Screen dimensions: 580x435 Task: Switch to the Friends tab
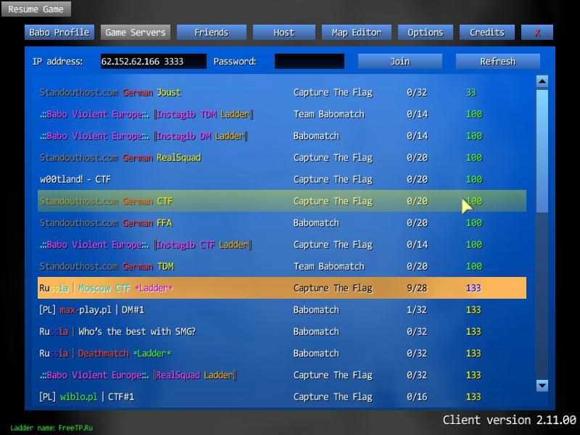pos(211,33)
